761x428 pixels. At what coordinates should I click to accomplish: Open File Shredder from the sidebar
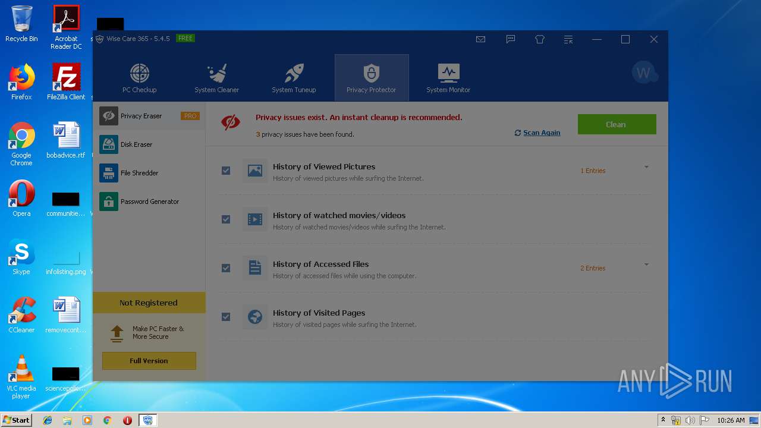pos(149,173)
